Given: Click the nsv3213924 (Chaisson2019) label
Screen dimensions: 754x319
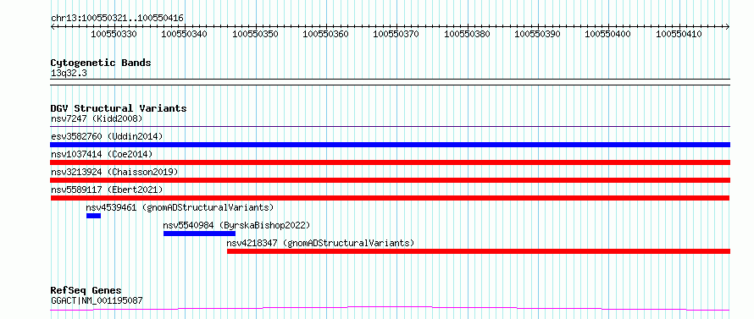Looking at the screenshot, I should click(114, 172).
